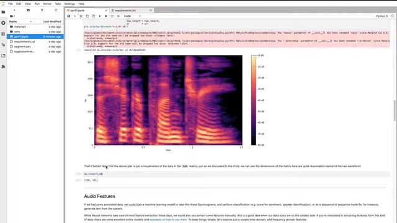This screenshot has height=223, width=397.
Task: Open the Help menu
Action: 81,4
